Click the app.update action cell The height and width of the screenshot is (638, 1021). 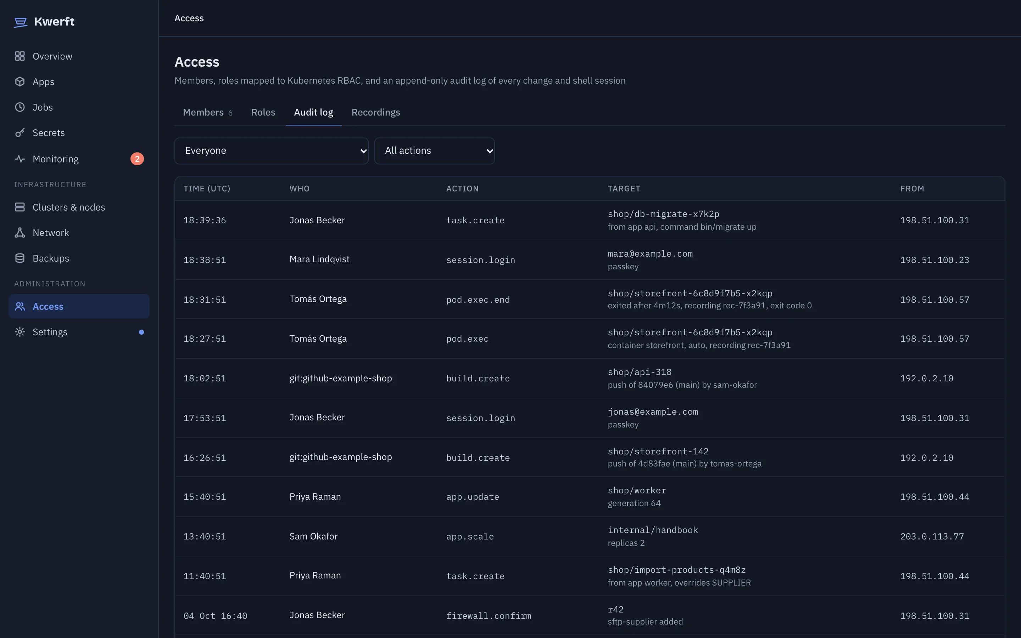tap(473, 497)
